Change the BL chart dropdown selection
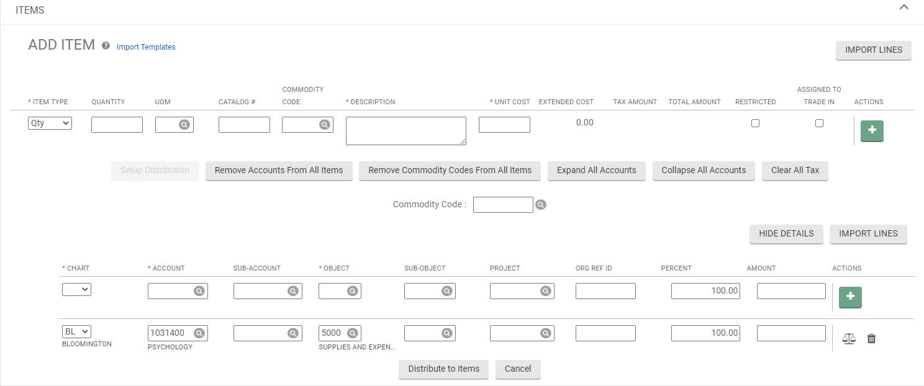924x386 pixels. tap(76, 332)
